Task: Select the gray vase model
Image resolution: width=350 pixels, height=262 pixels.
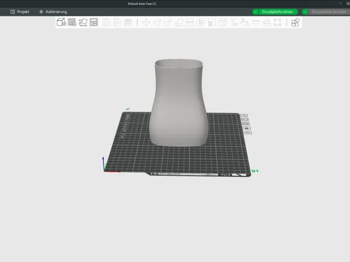Action: 178,102
